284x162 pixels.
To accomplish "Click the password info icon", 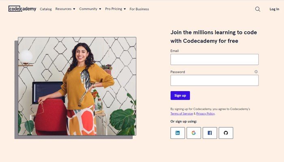I will pos(256,72).
